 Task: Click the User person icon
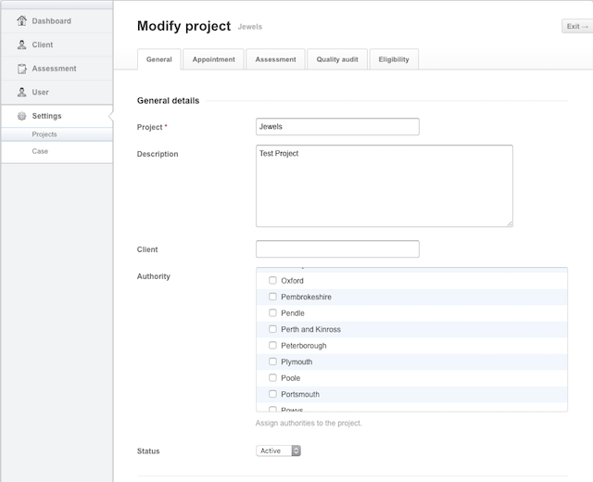tap(22, 93)
